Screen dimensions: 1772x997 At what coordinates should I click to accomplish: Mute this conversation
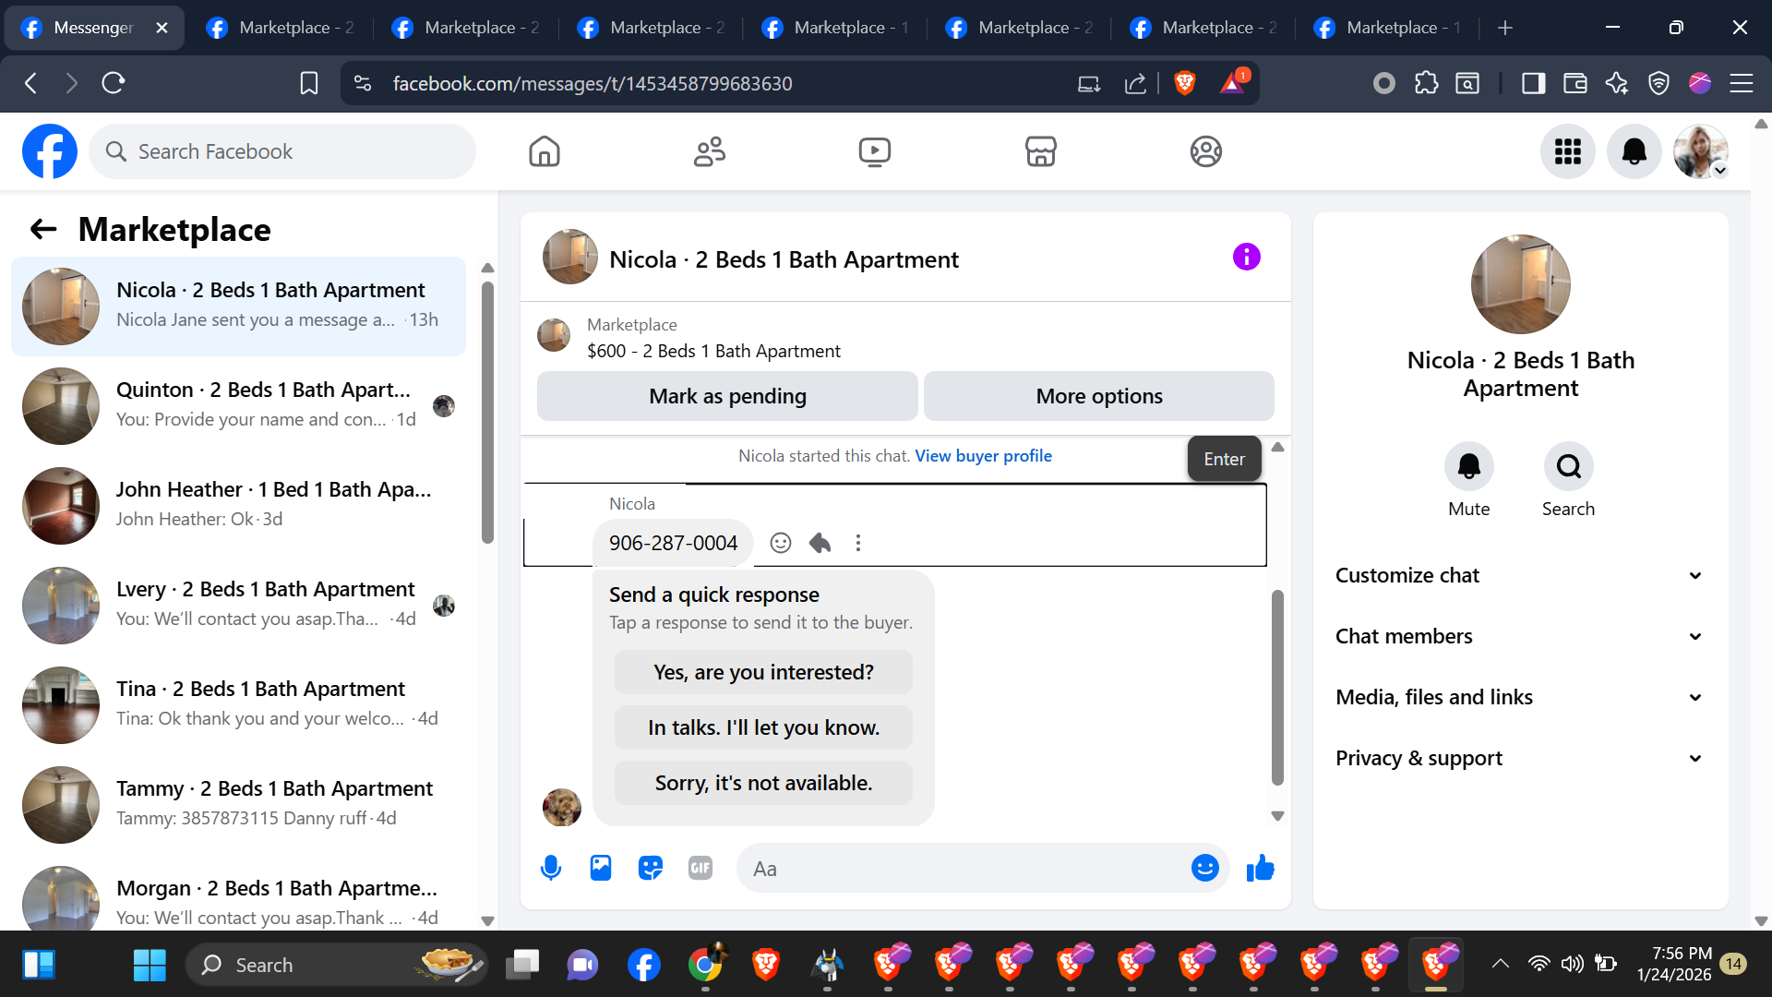coord(1468,467)
